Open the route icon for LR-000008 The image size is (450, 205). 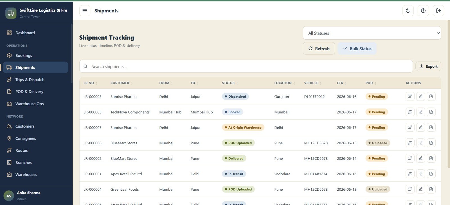point(410,143)
